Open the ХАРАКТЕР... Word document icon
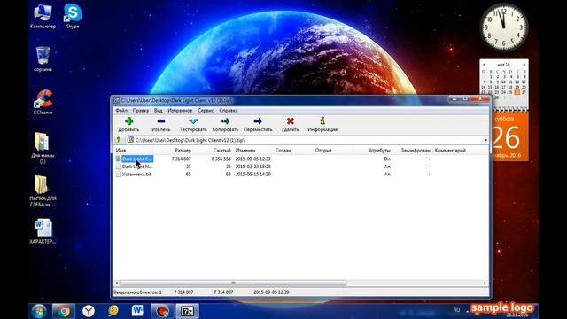567x319 pixels. 43,231
